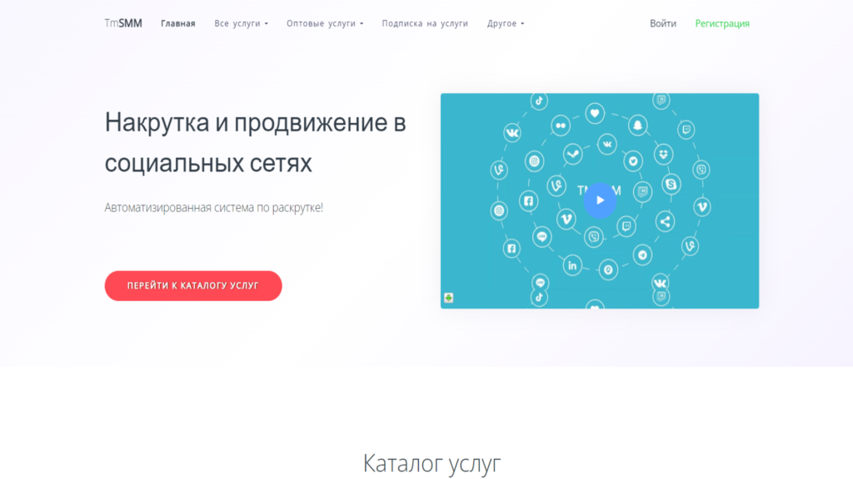
Task: Click the Войти login link
Action: point(662,23)
